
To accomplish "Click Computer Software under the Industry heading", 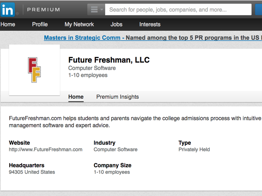I will (116, 150).
